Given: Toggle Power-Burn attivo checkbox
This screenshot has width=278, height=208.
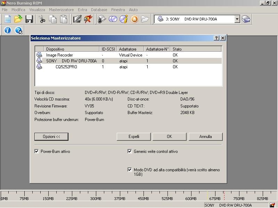Looking at the screenshot, I should (36, 151).
